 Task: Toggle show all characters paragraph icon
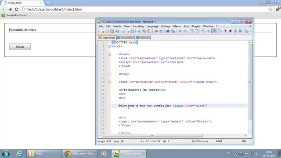209,31
